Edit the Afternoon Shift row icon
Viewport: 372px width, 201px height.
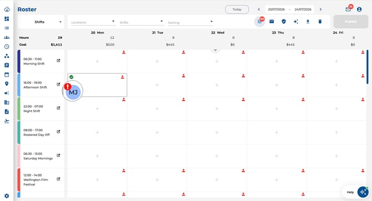click(58, 84)
